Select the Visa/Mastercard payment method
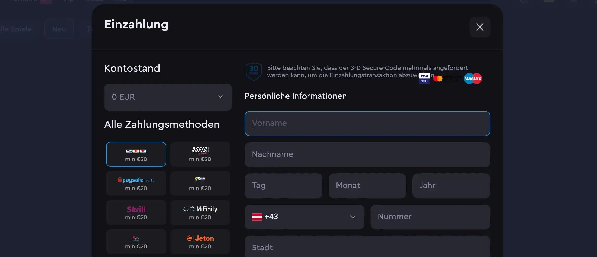 tap(136, 154)
